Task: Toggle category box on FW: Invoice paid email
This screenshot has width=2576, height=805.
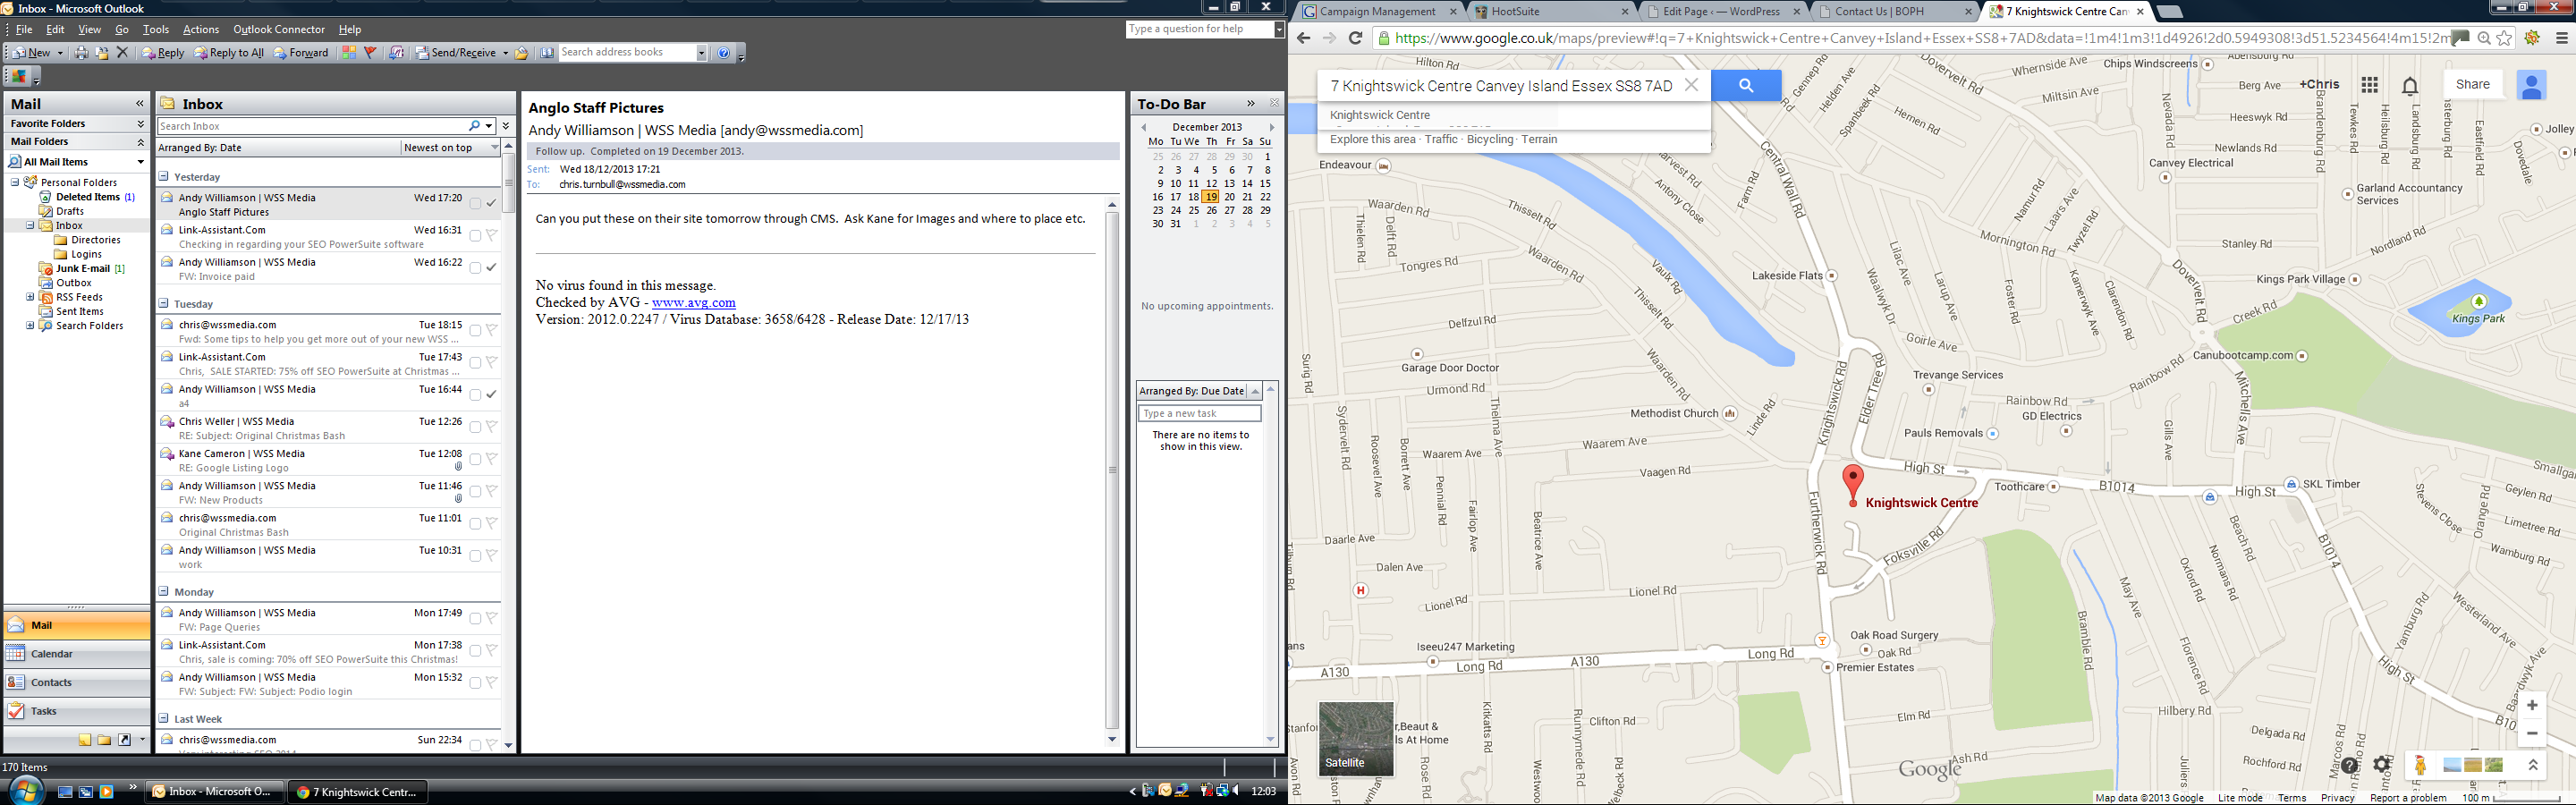Action: tap(475, 268)
